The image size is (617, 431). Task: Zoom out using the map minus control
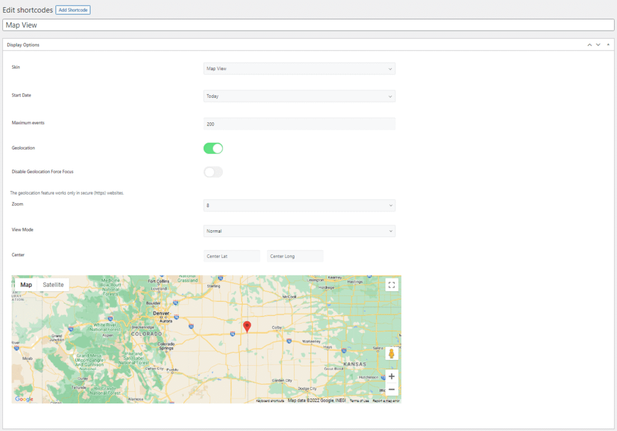[392, 389]
